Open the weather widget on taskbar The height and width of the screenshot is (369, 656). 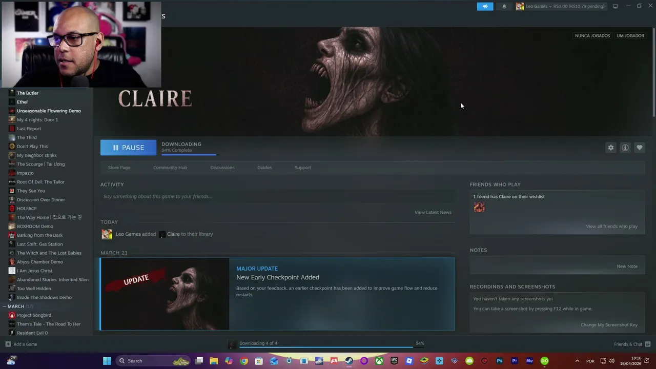11,361
